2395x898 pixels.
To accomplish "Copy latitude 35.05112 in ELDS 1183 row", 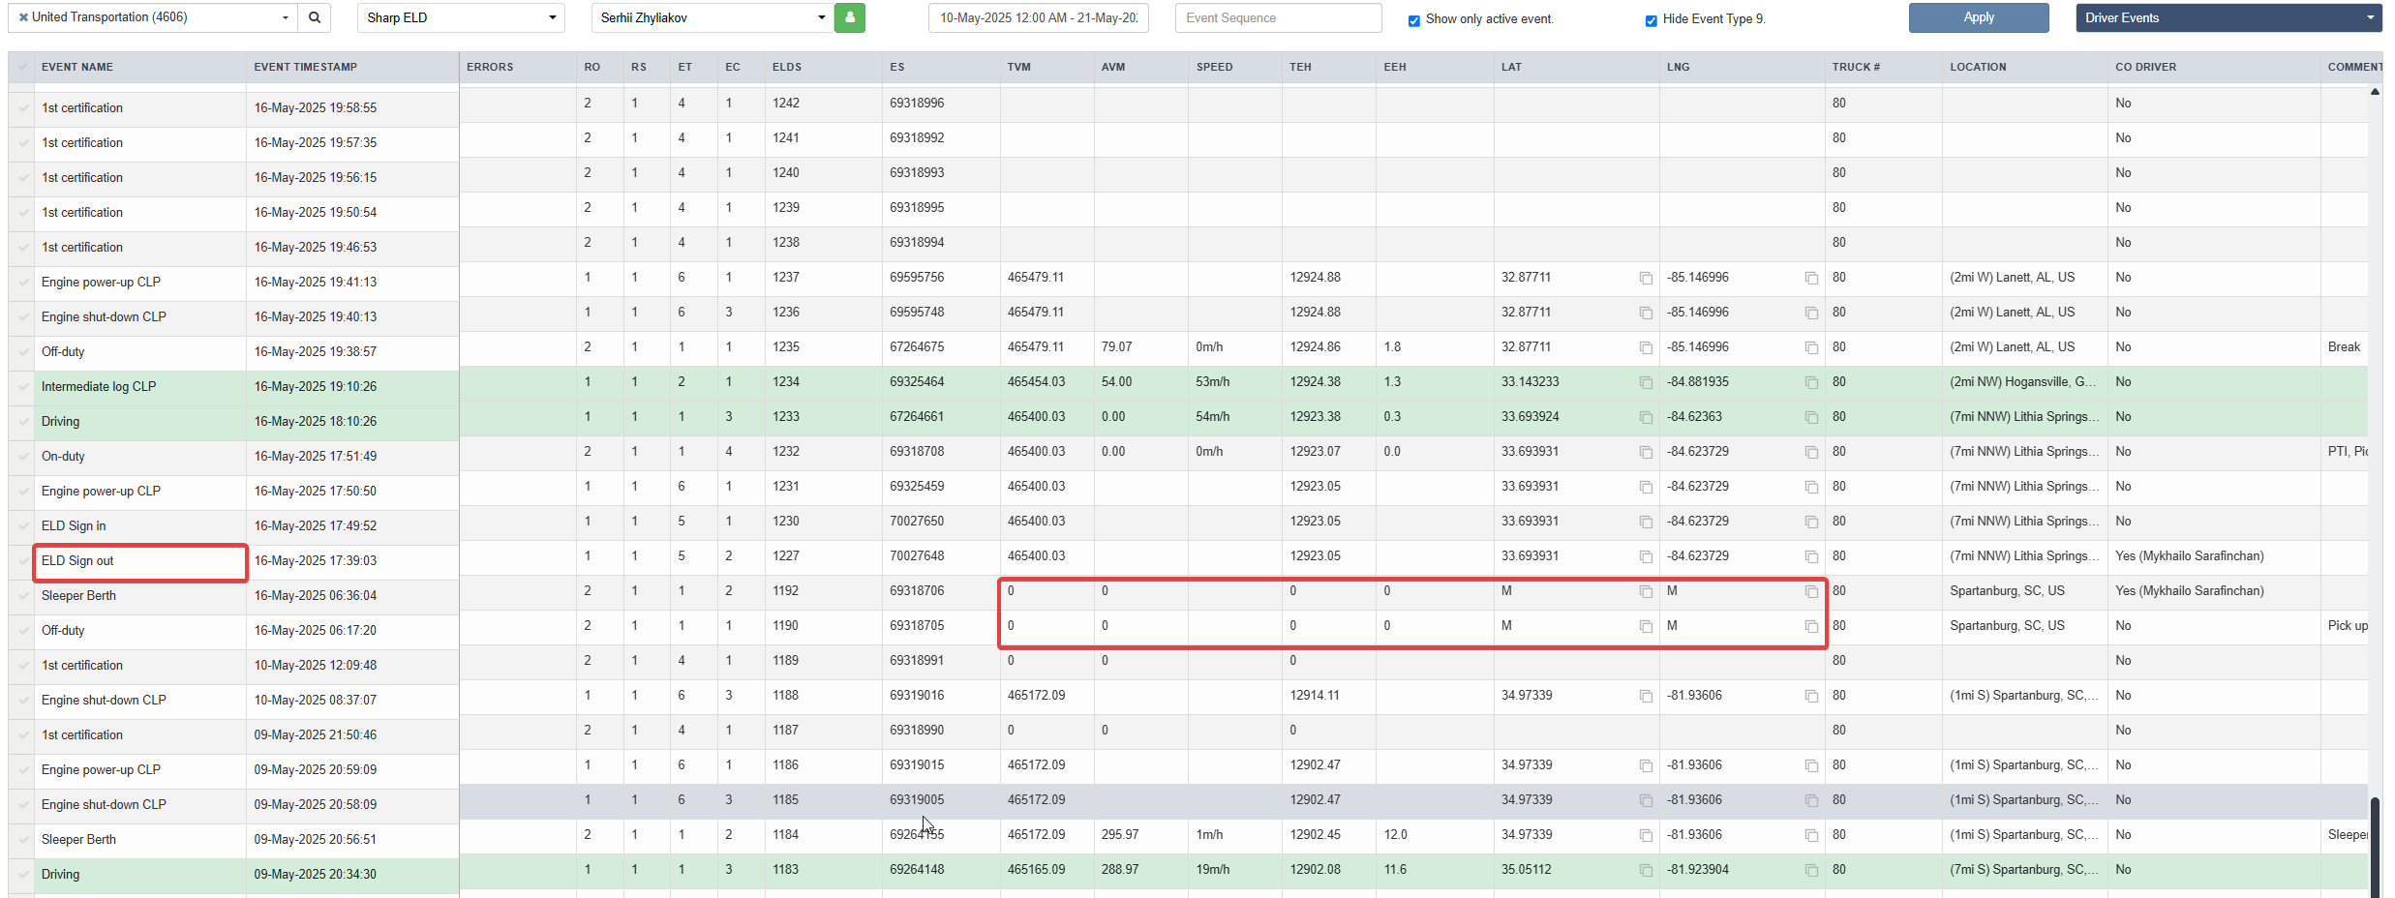I will (x=1646, y=870).
